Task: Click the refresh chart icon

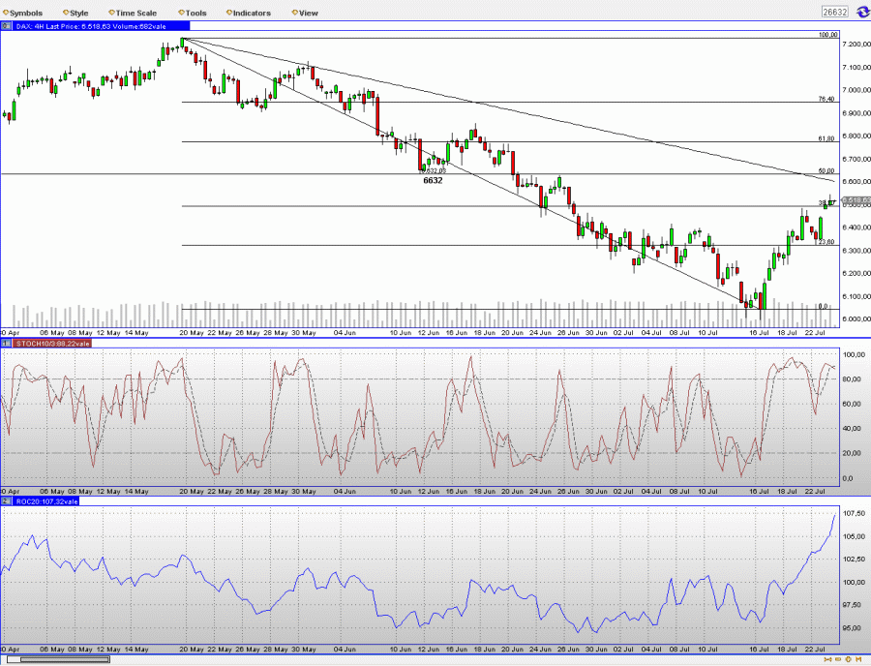Action: 862,12
